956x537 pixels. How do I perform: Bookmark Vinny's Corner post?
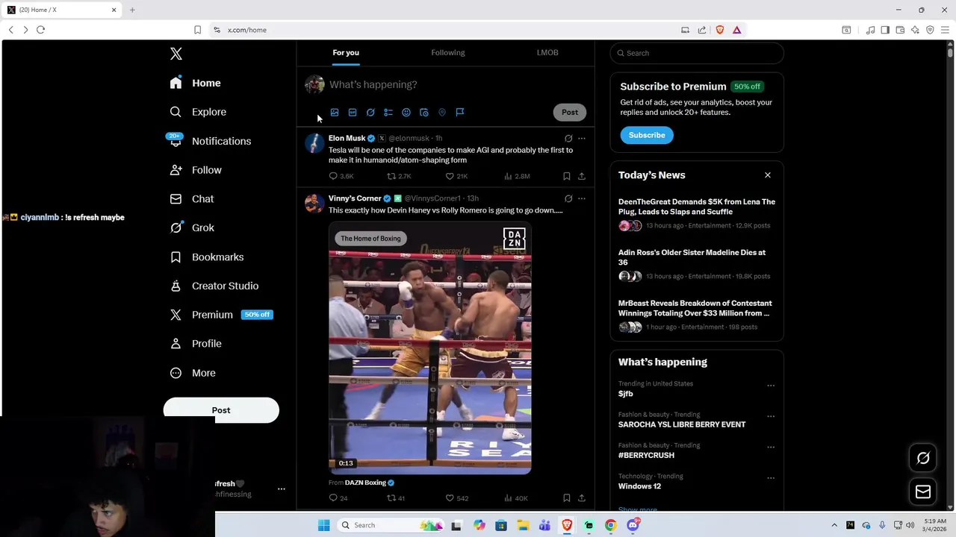point(567,498)
